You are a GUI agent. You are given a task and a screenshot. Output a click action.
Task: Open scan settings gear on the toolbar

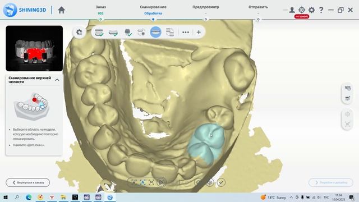click(x=79, y=33)
